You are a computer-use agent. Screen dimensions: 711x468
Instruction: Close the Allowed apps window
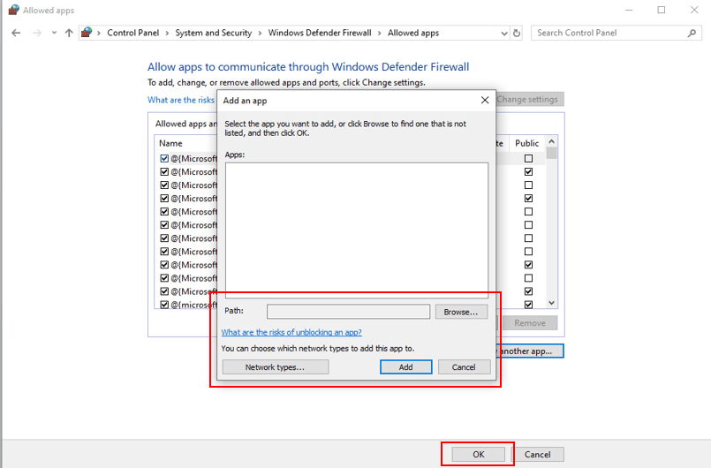click(694, 10)
